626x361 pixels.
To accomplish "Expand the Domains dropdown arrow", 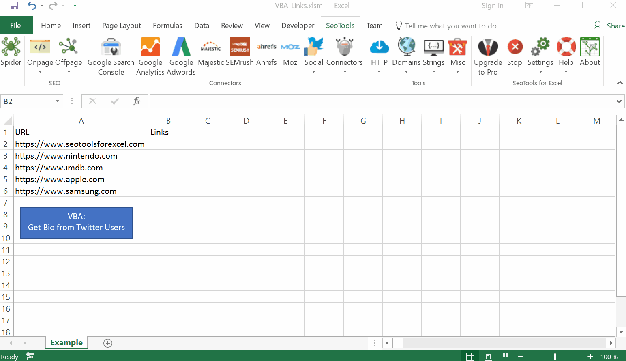I will click(406, 72).
